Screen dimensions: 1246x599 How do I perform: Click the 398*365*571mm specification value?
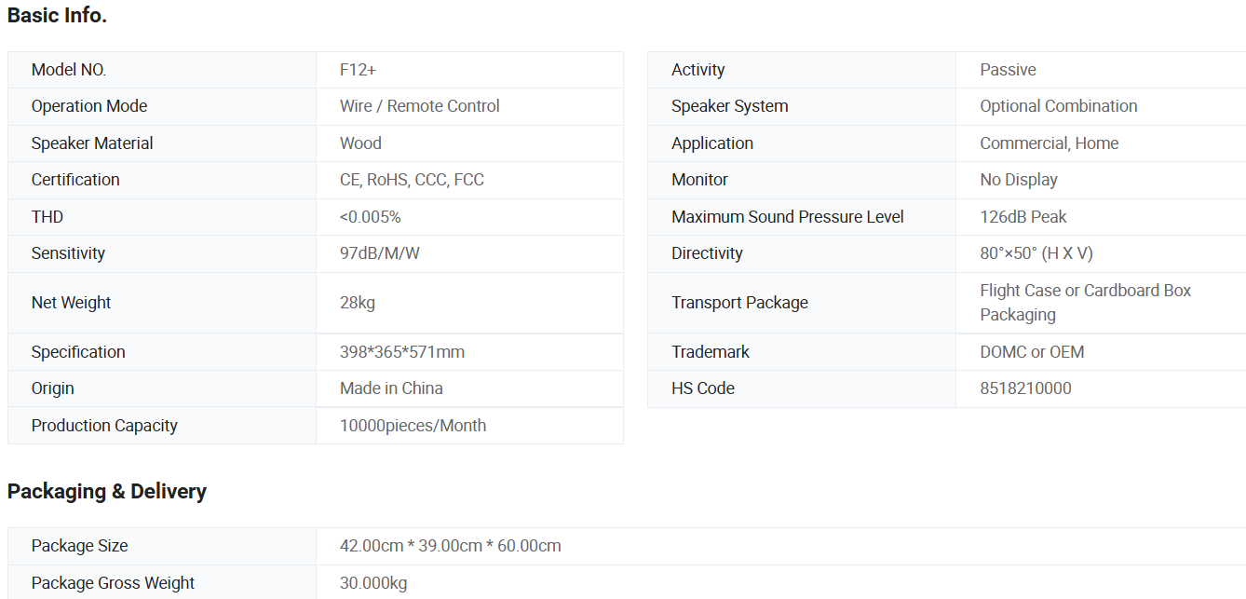[402, 352]
